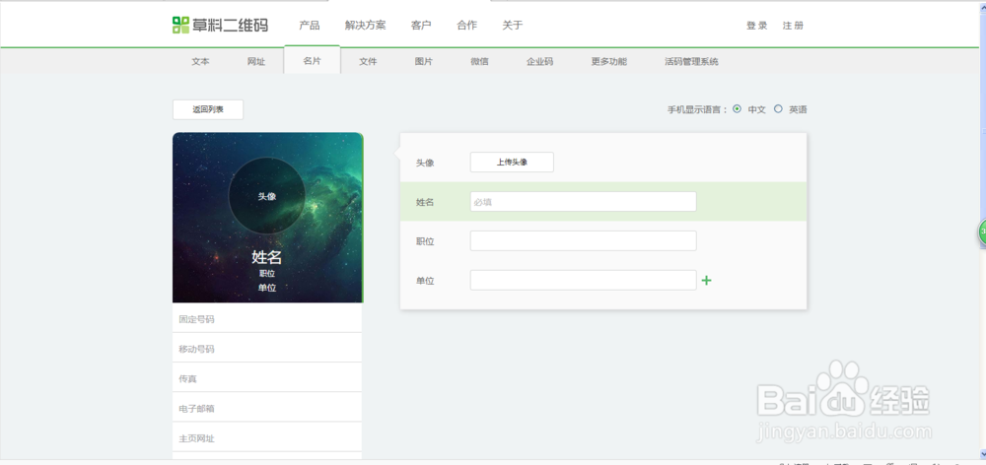986x465 pixels.
Task: Open the 关于 menu
Action: point(513,26)
